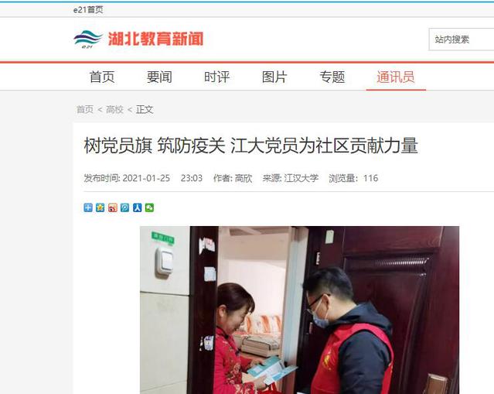Open the 通讯员 tab
Screen dimensions: 494x394
(396, 77)
